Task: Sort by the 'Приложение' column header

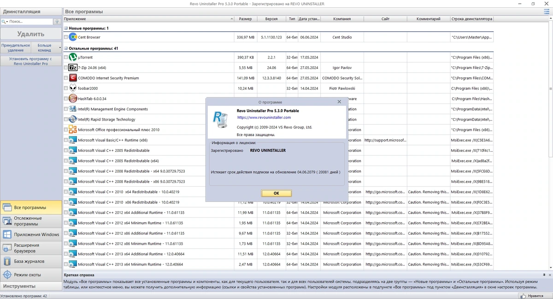Action: coord(148,19)
